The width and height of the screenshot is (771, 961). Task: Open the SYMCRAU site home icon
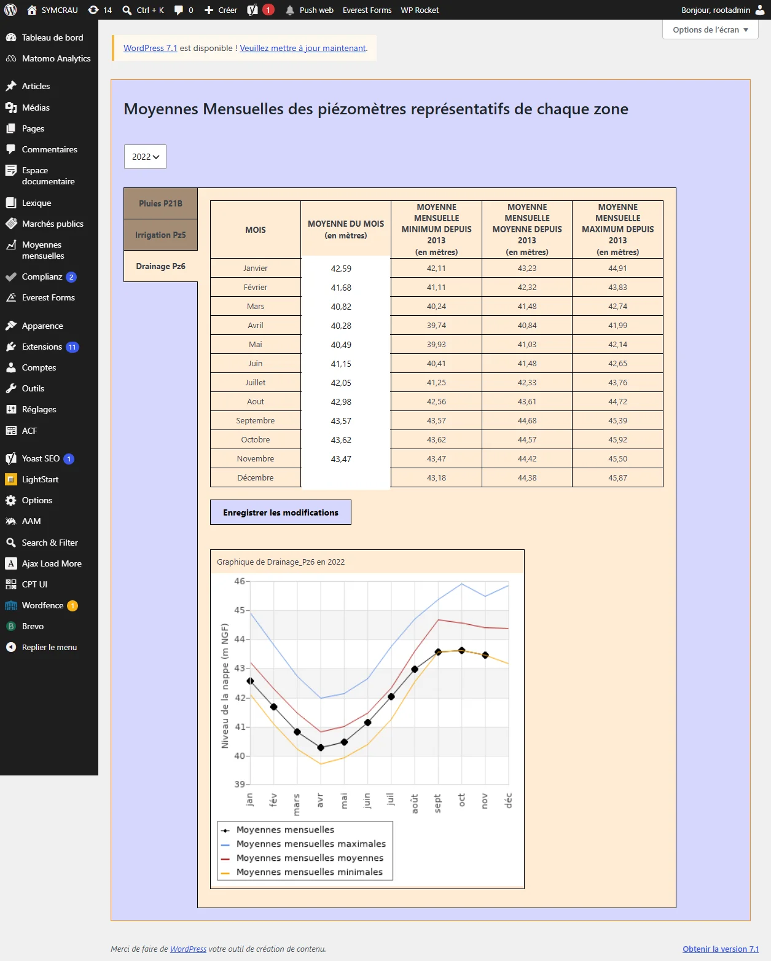click(32, 10)
